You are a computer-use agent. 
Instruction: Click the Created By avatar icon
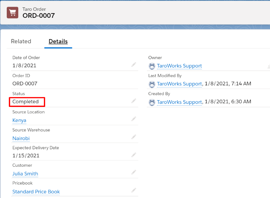click(152, 102)
